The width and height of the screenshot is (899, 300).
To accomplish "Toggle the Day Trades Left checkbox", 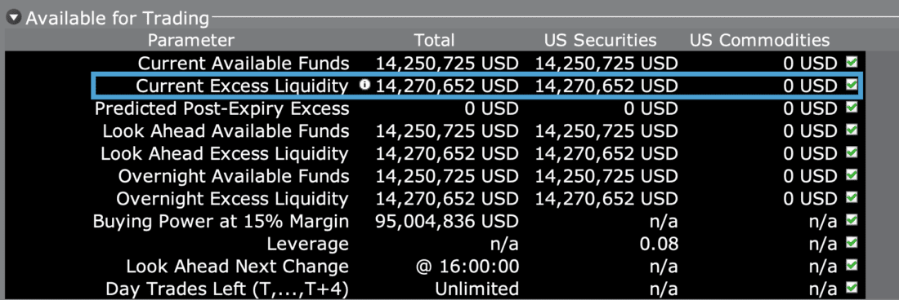I will [x=852, y=288].
